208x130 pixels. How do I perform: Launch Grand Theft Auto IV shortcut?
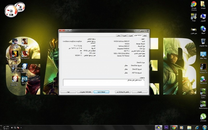pos(15,68)
